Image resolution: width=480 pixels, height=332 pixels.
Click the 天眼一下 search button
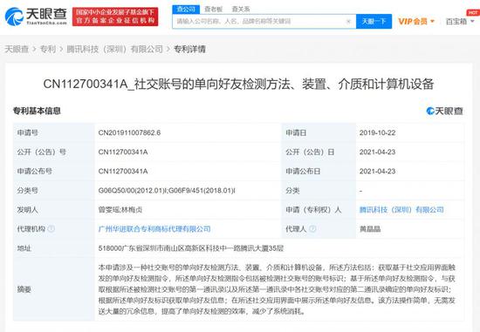(x=374, y=22)
